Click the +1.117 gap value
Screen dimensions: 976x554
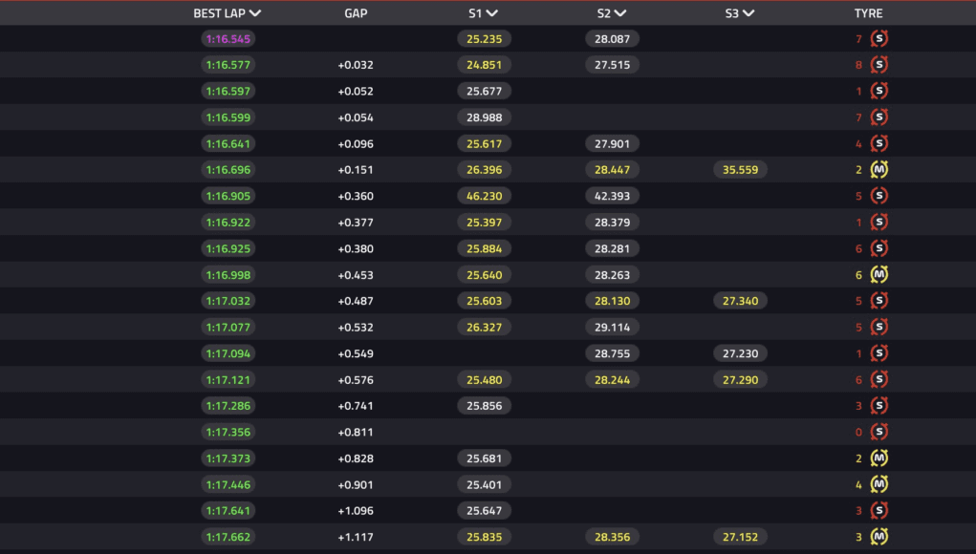point(356,537)
